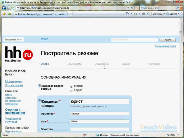The width and height of the screenshot is (184, 138).
Task: Open recent pages dropdown next to Forward
Action: click(x=13, y=8)
